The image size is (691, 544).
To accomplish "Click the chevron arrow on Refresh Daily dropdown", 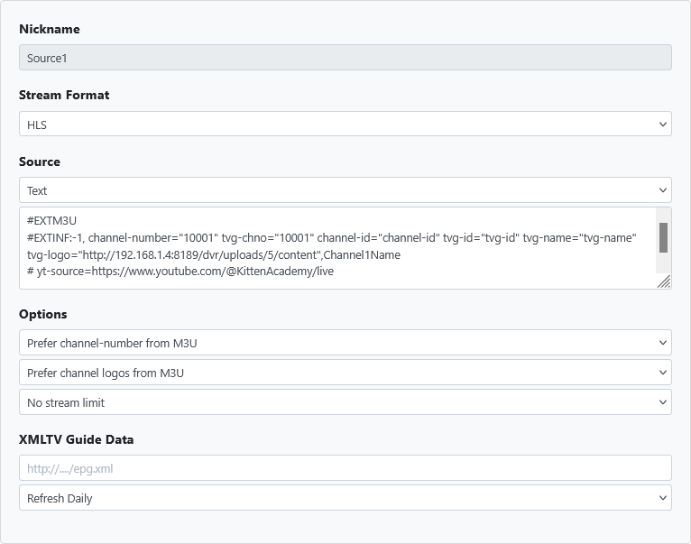I will pos(663,498).
